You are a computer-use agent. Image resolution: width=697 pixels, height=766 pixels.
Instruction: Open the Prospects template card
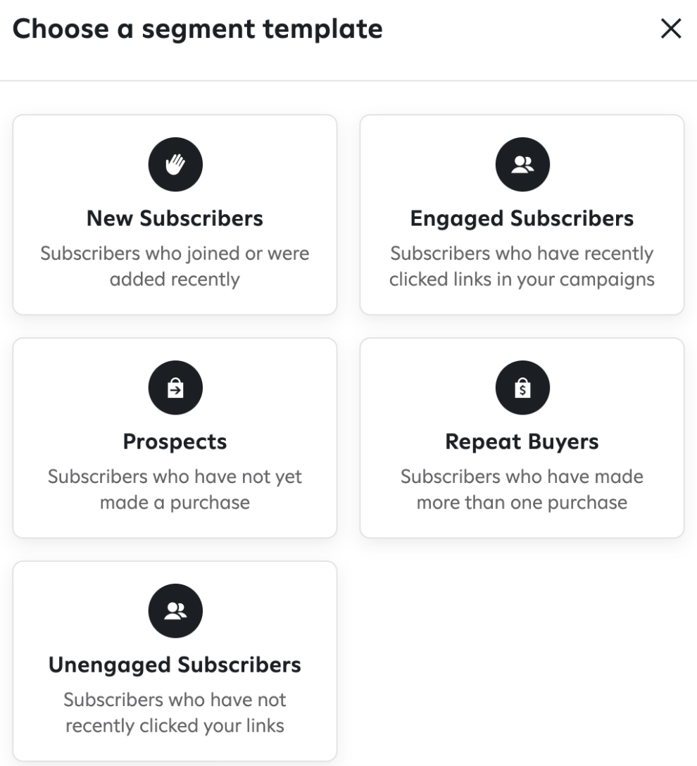(175, 438)
